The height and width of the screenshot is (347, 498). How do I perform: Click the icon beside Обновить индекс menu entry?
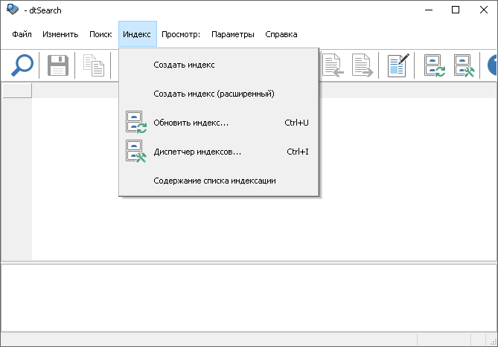pyautogui.click(x=136, y=122)
